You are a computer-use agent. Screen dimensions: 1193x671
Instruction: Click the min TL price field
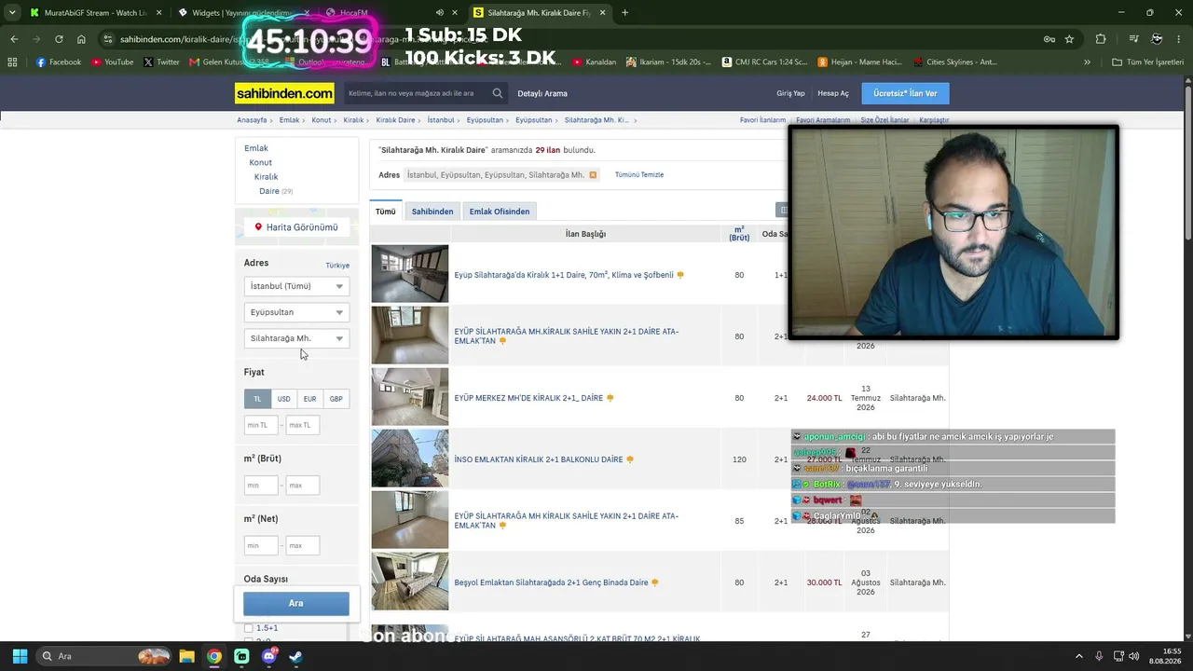[x=261, y=425]
